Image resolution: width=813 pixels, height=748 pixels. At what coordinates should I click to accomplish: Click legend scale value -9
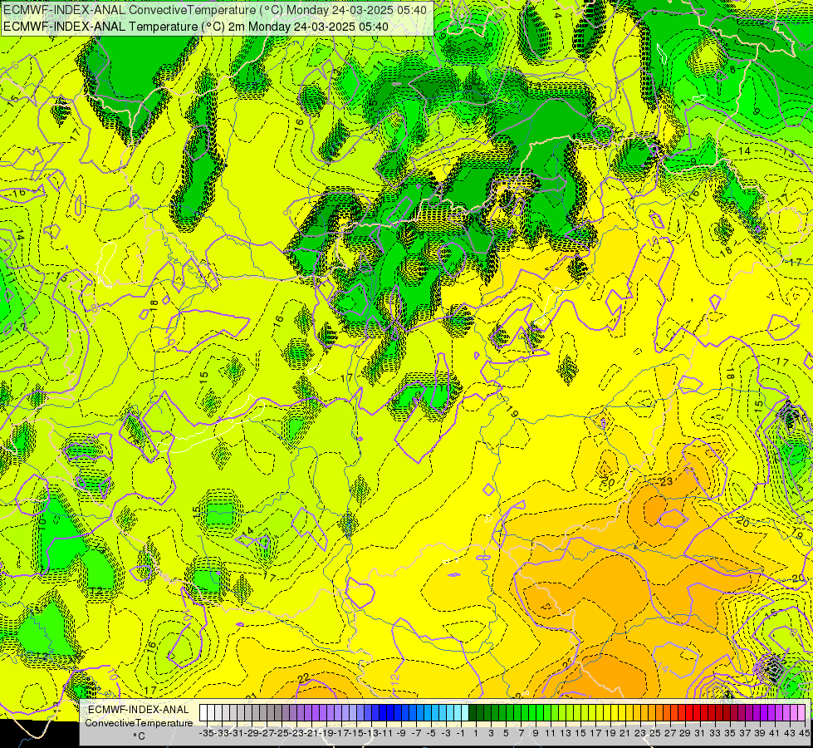401,734
